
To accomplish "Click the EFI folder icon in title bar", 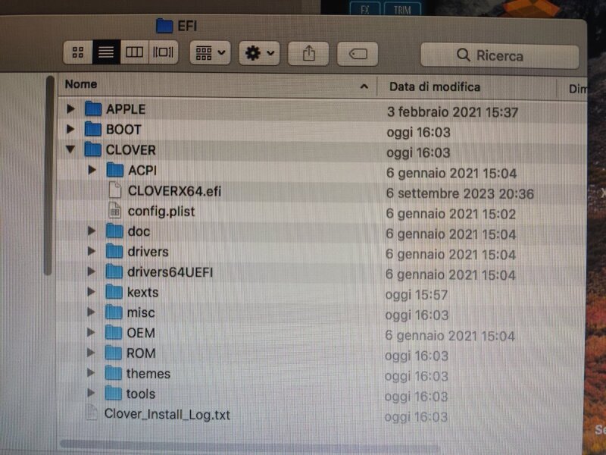I will click(x=164, y=26).
